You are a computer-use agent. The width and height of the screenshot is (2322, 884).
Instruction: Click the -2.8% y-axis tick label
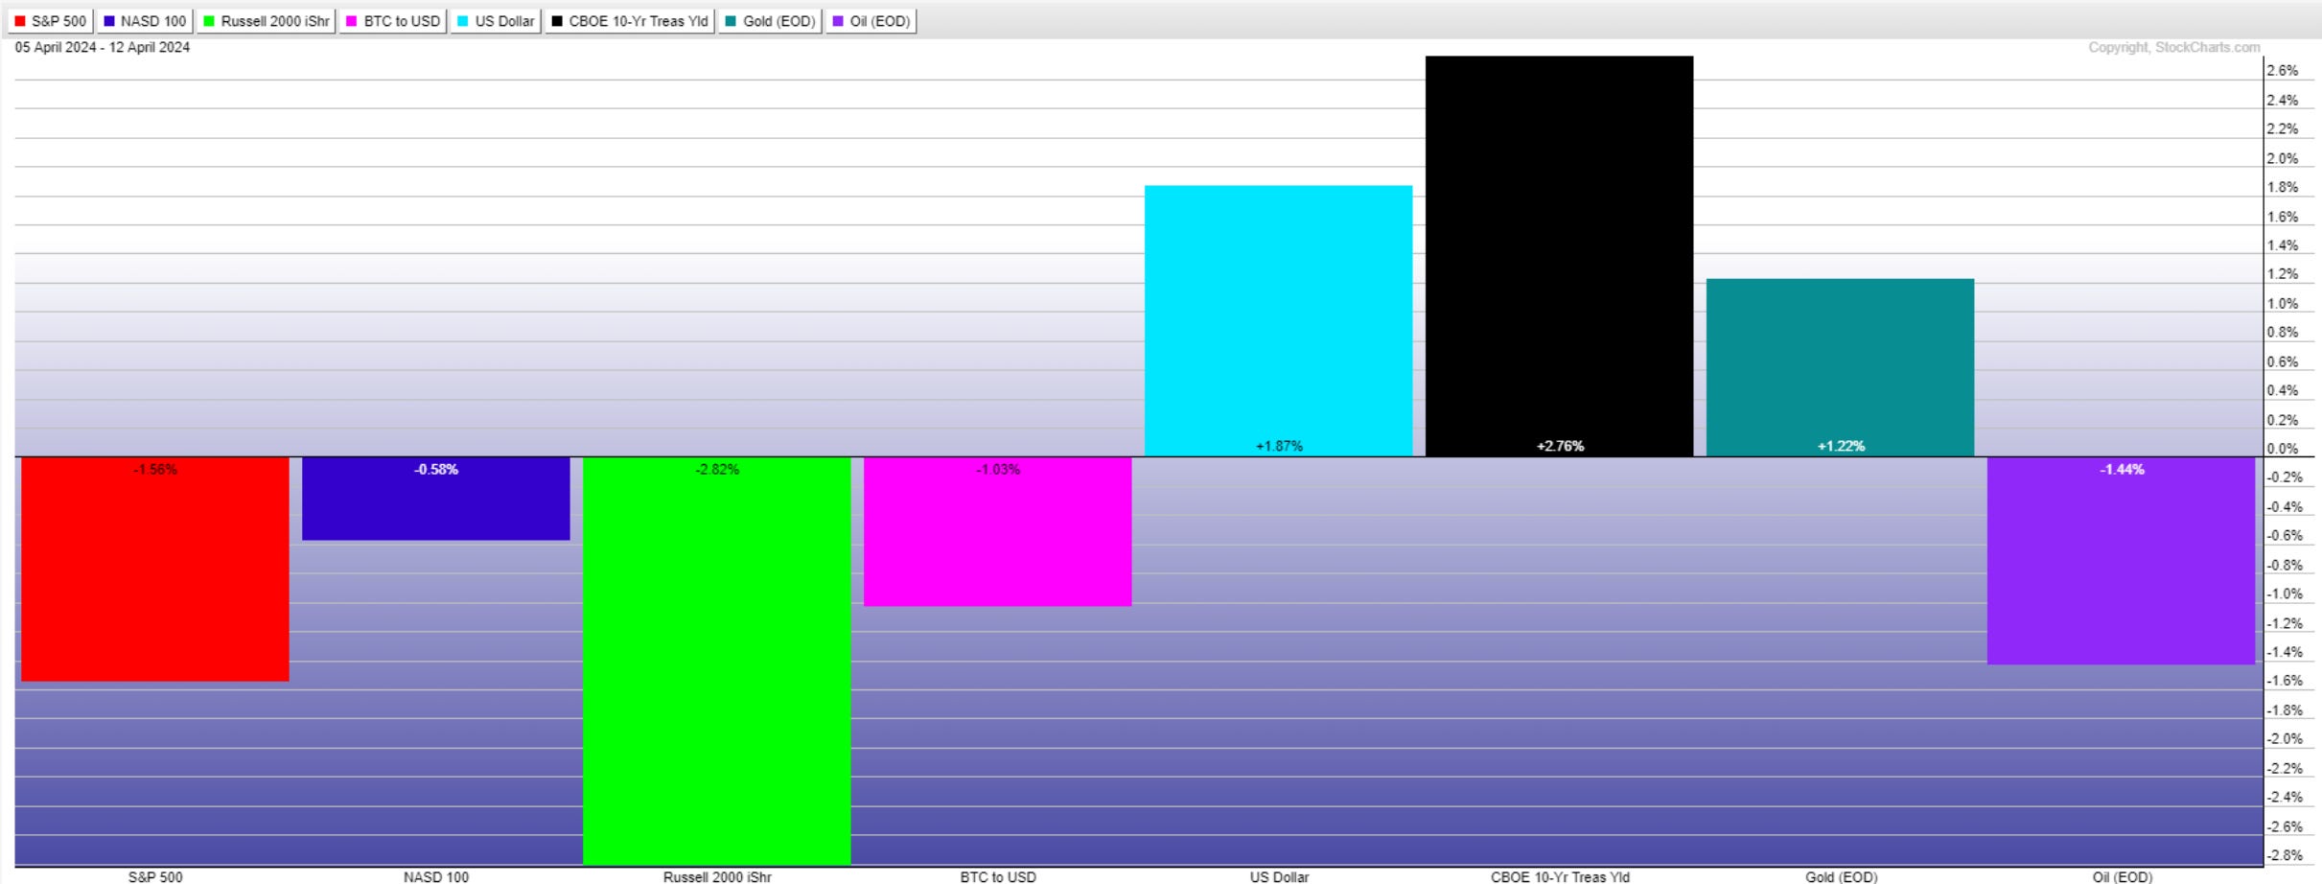coord(2283,855)
